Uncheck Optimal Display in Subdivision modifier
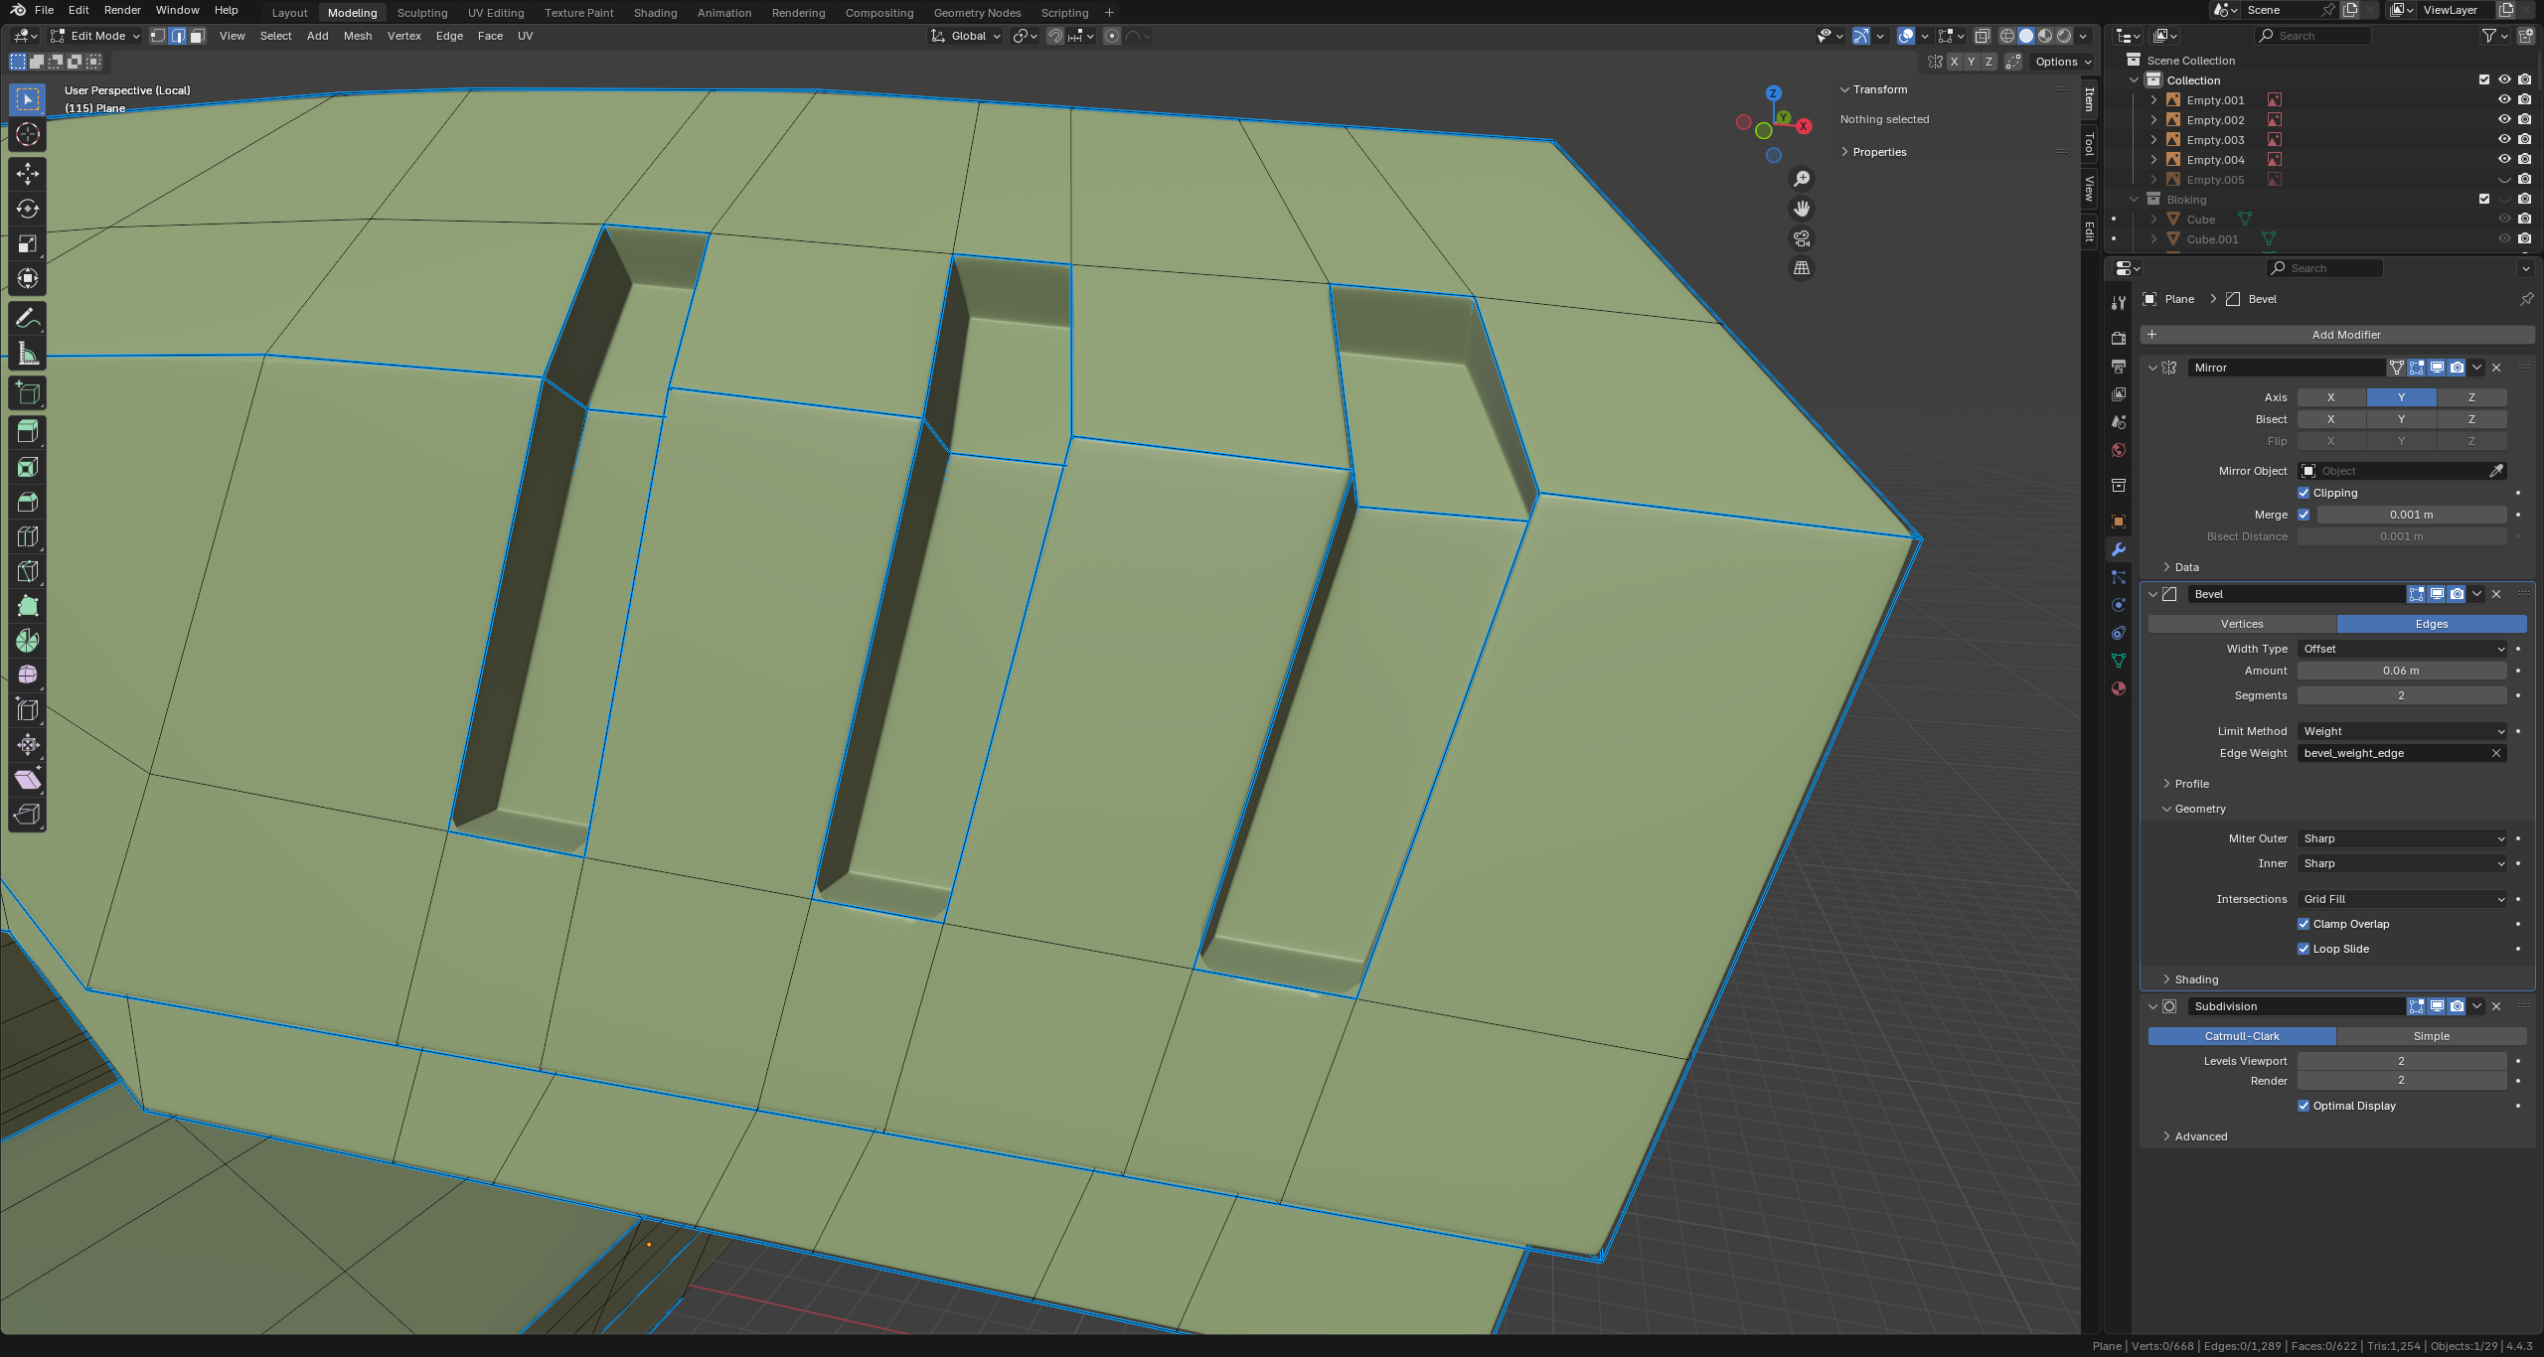2544x1357 pixels. tap(2304, 1106)
